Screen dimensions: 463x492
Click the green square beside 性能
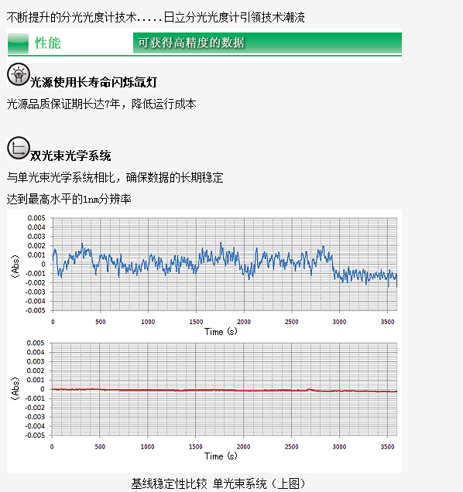19,43
